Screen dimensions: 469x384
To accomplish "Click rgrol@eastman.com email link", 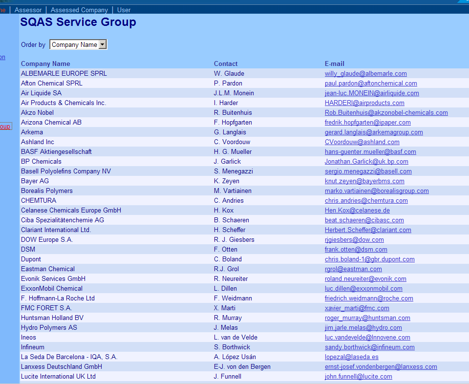I will [x=353, y=269].
